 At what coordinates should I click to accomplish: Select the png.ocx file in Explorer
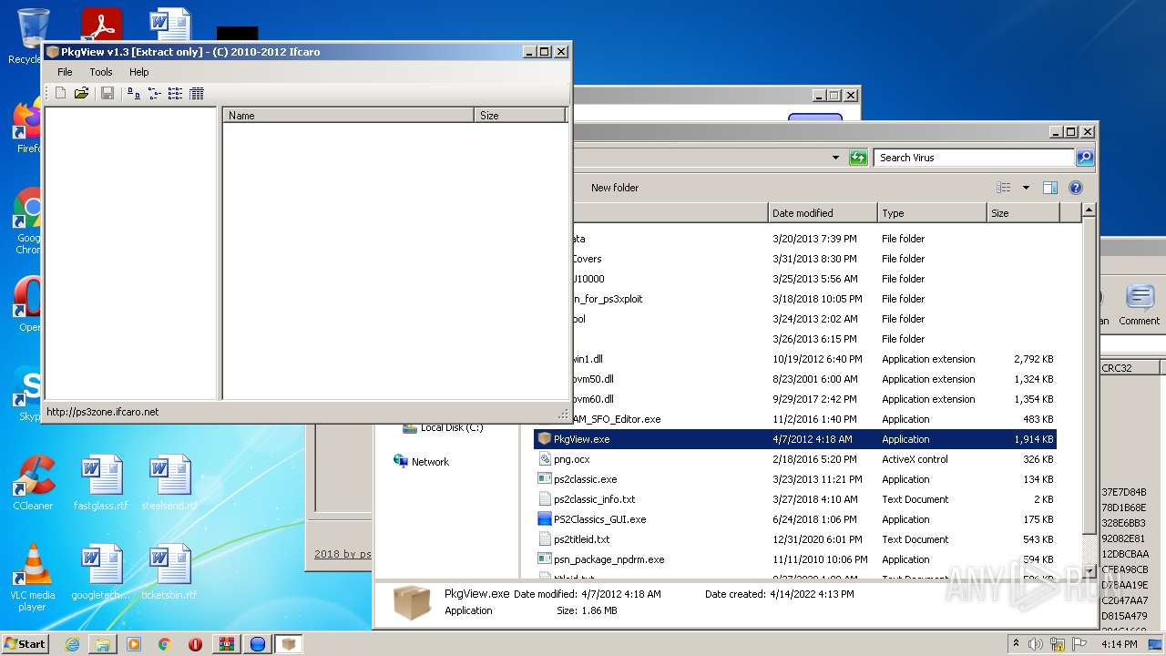pos(794,459)
